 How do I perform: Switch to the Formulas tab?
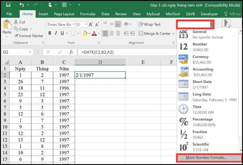[x=88, y=14]
